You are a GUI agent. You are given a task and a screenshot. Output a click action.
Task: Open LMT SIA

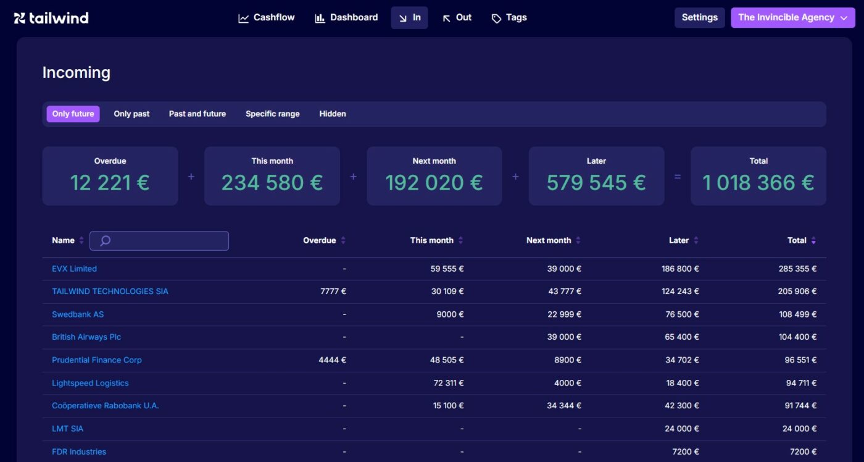(x=67, y=429)
